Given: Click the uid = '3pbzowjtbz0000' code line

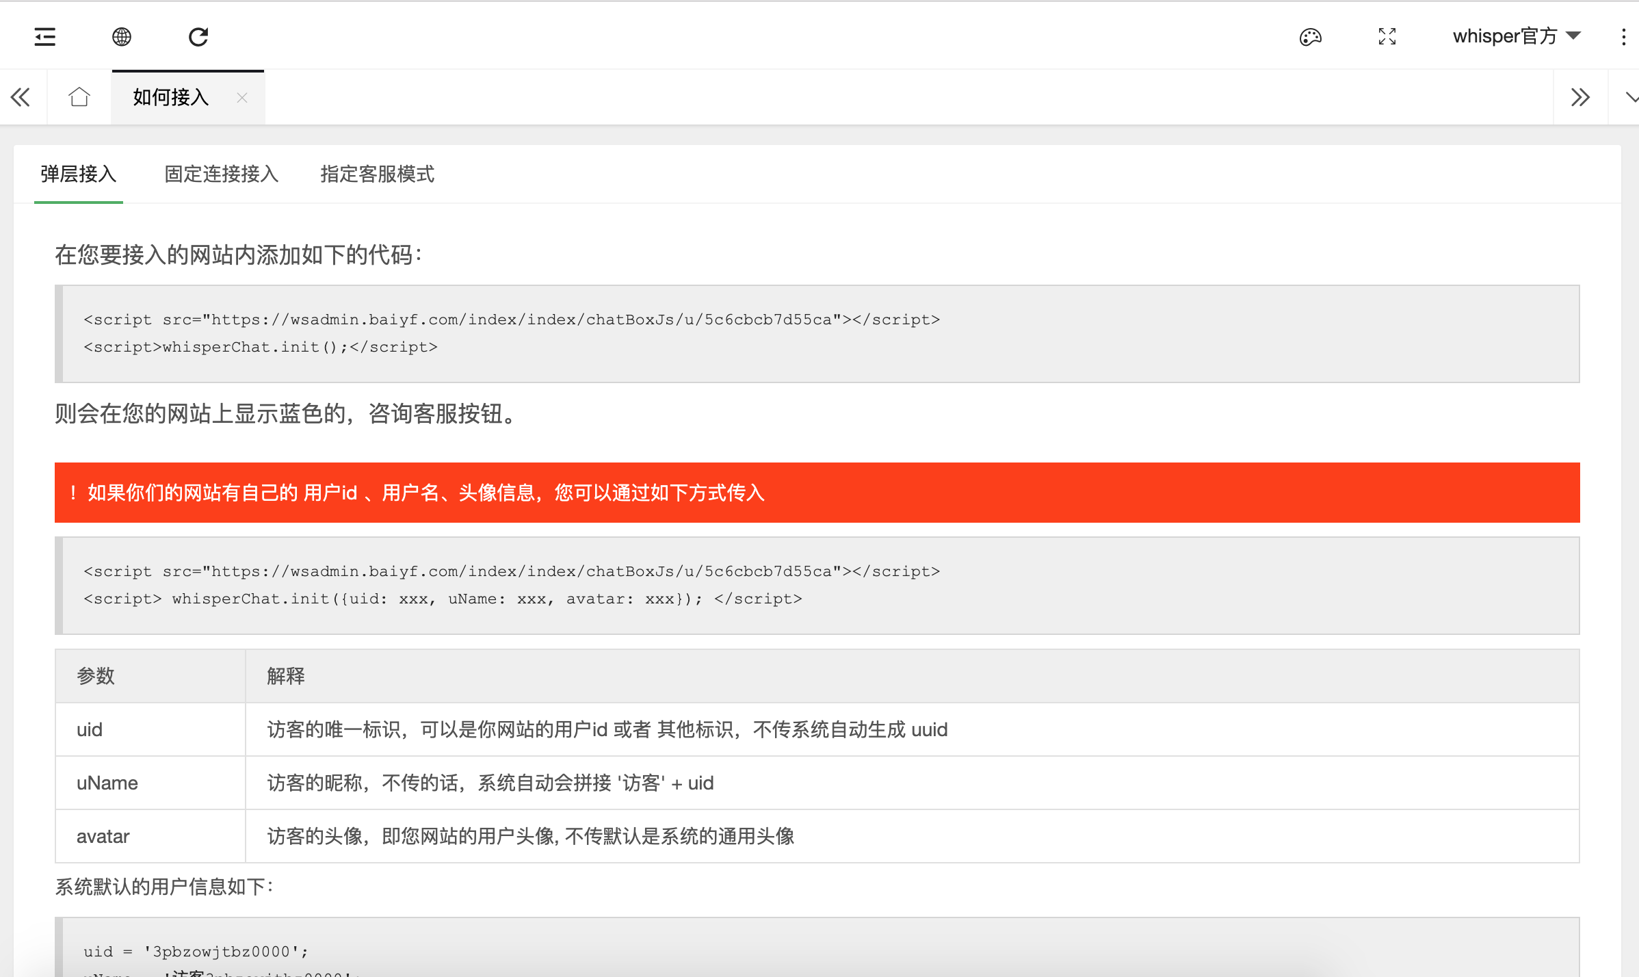Looking at the screenshot, I should (196, 952).
